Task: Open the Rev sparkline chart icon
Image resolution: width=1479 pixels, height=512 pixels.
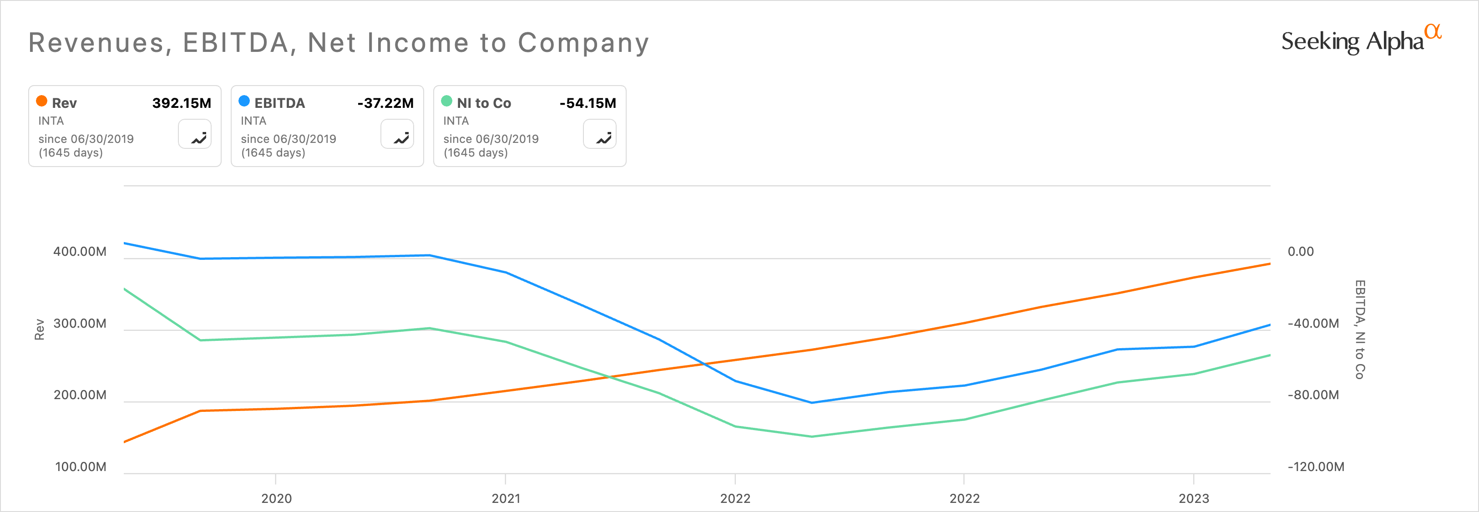Action: coord(195,135)
